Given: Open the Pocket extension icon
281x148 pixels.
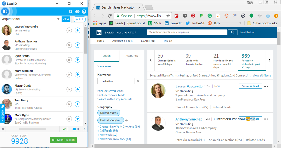Looking at the screenshot, I should coord(185,16).
